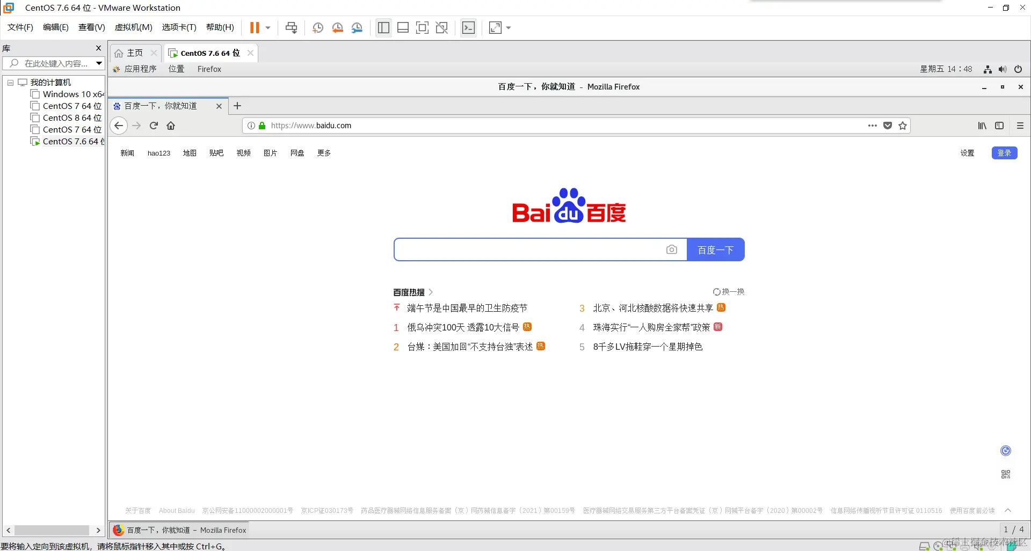Close the library panel

pos(98,48)
